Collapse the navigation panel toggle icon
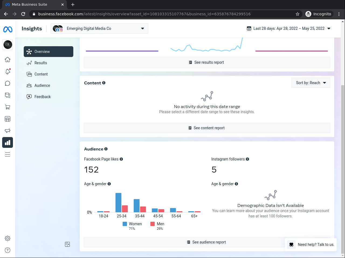The width and height of the screenshot is (345, 258). pos(67,244)
